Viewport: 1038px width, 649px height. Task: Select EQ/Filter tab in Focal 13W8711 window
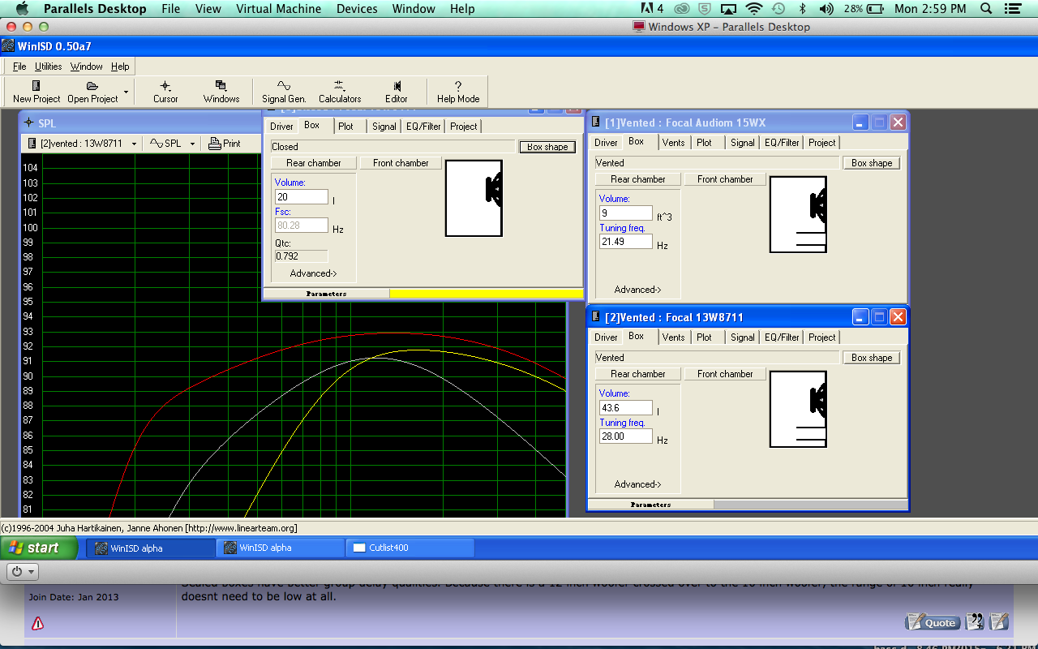tap(782, 337)
